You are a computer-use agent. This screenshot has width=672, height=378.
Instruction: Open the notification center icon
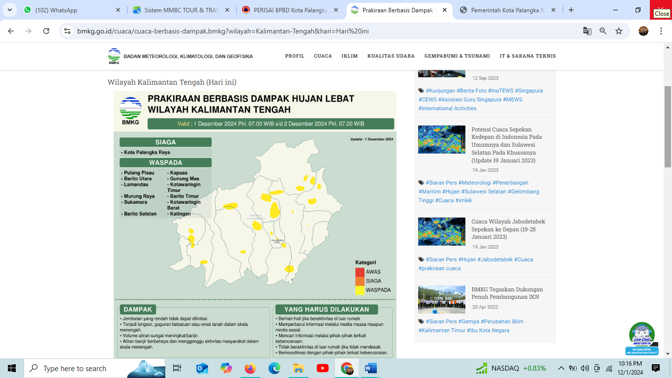[x=656, y=368]
